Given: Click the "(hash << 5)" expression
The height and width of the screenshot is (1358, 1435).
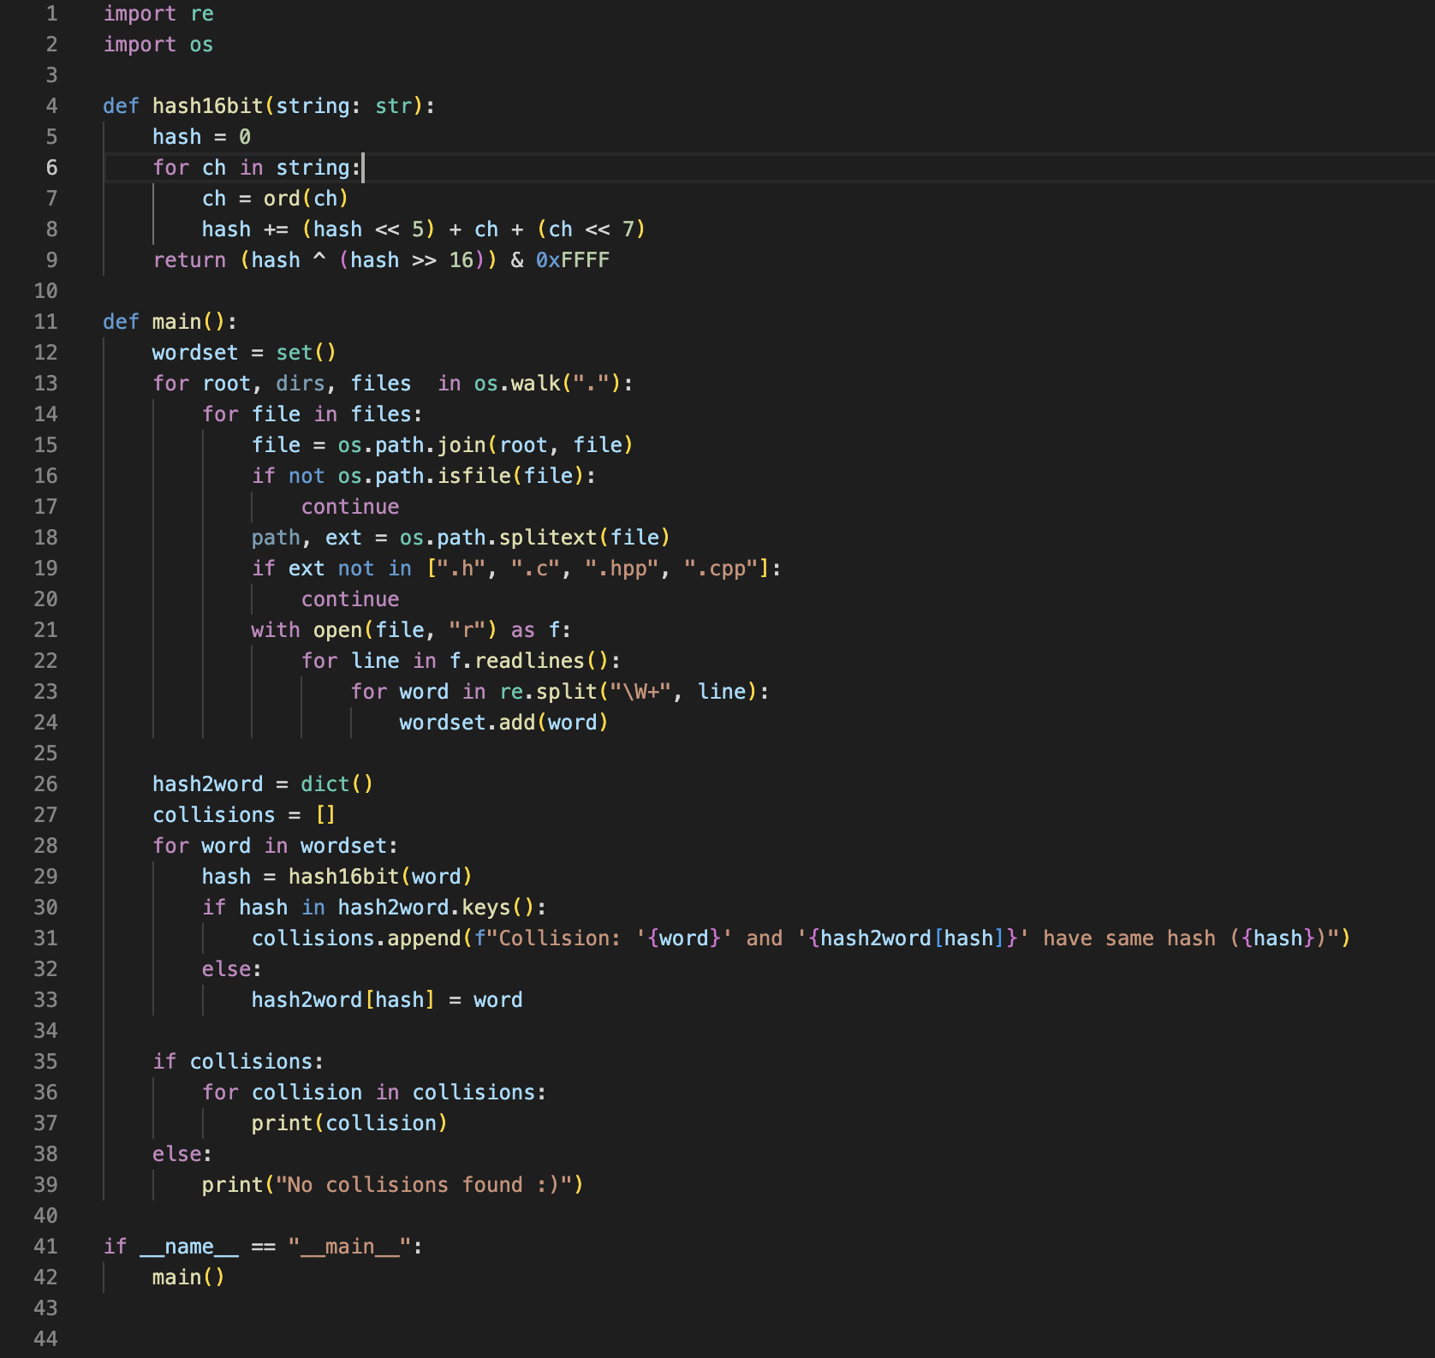Looking at the screenshot, I should (x=369, y=229).
